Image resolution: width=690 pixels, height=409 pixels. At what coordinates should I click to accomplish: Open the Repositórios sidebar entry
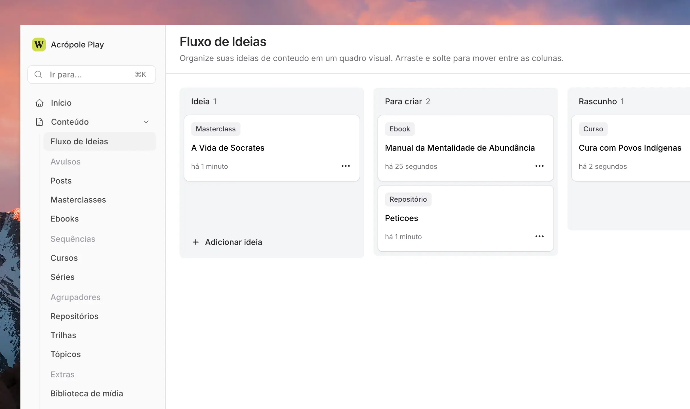pyautogui.click(x=74, y=316)
